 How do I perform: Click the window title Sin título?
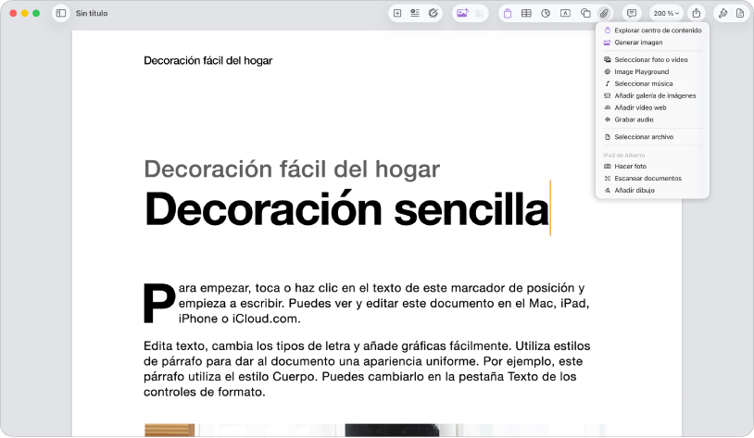pos(92,14)
